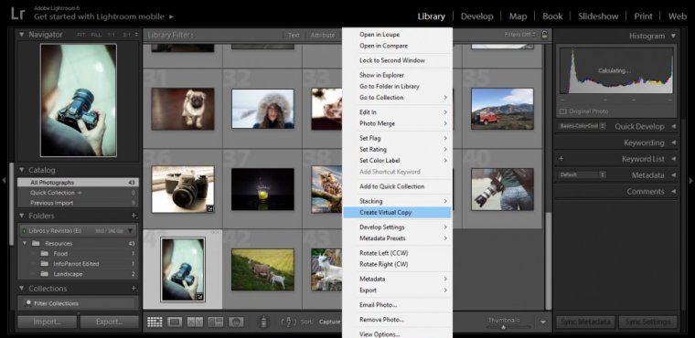
Task: Toggle the Original Photo checkbox
Action: (562, 111)
